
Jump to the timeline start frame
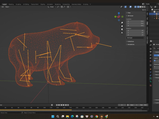pyautogui.click(x=57, y=105)
